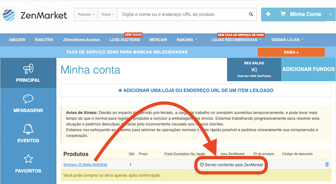The height and width of the screenshot is (184, 336).
Task: Click Adicionar uma loja ou endereço URL link
Action: pyautogui.click(x=196, y=90)
